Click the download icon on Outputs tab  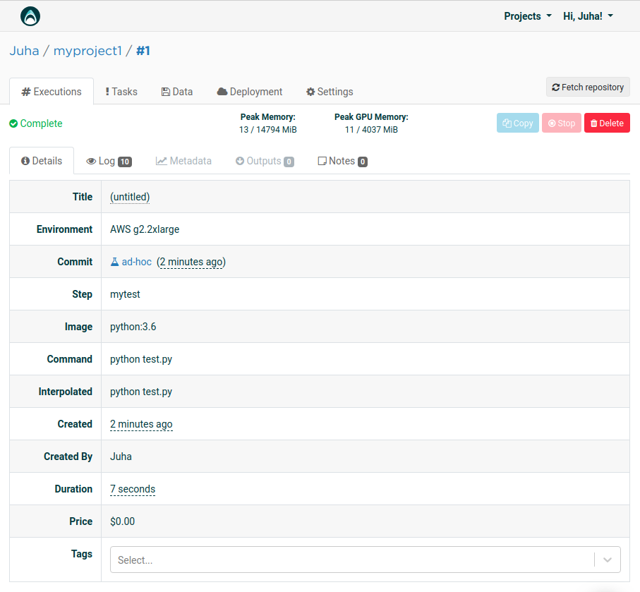240,161
